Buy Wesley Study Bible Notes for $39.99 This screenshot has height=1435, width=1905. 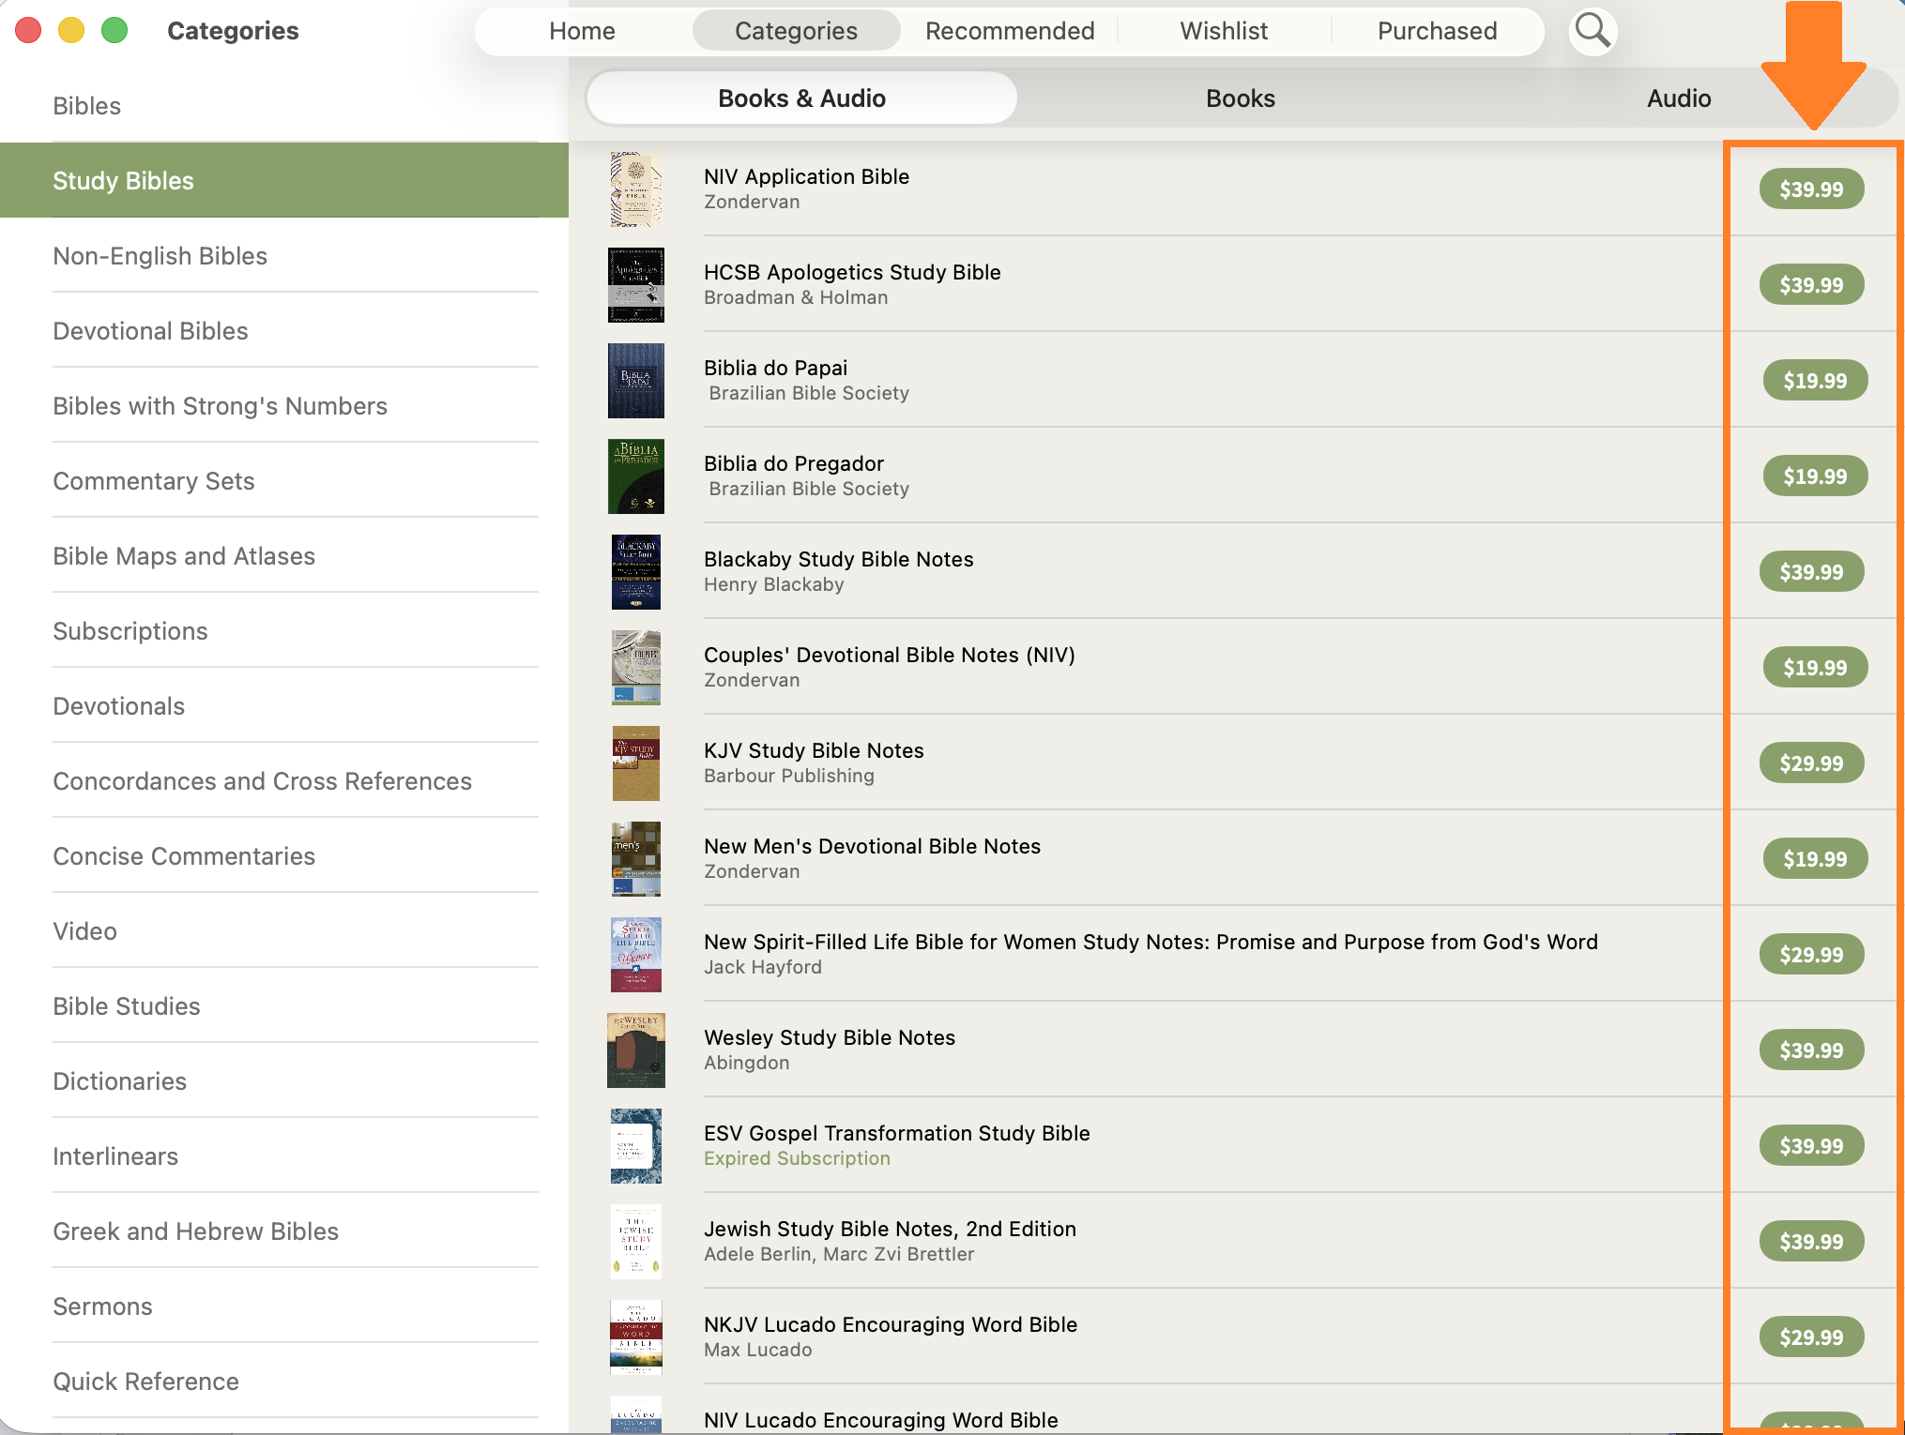click(1811, 1050)
